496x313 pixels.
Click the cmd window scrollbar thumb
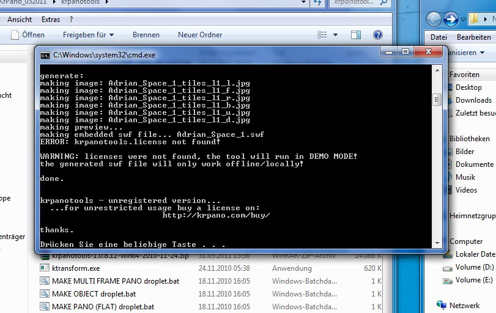click(437, 99)
